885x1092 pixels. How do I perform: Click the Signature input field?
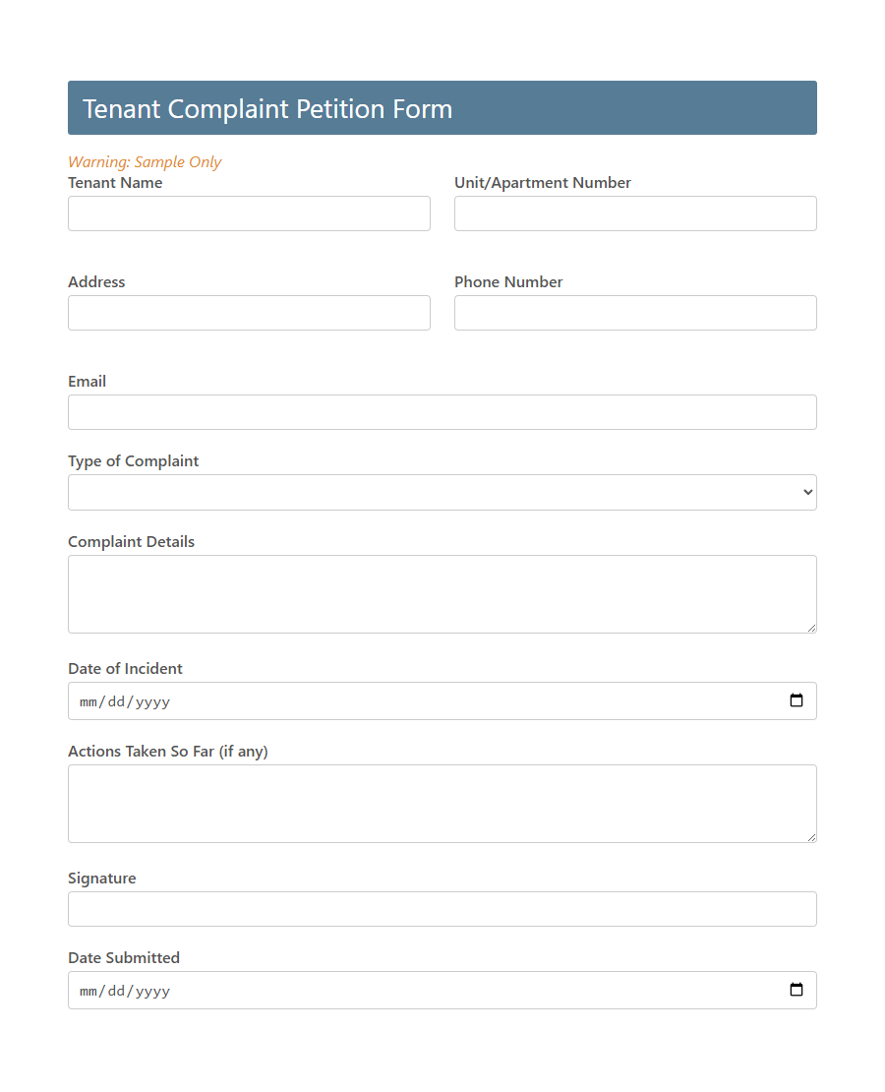442,909
